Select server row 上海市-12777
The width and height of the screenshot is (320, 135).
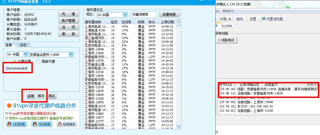130,121
